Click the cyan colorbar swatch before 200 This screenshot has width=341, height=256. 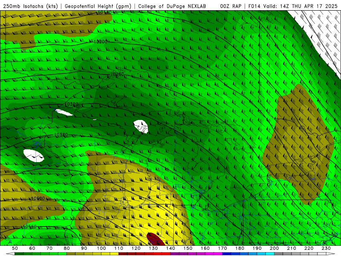tap(270, 254)
